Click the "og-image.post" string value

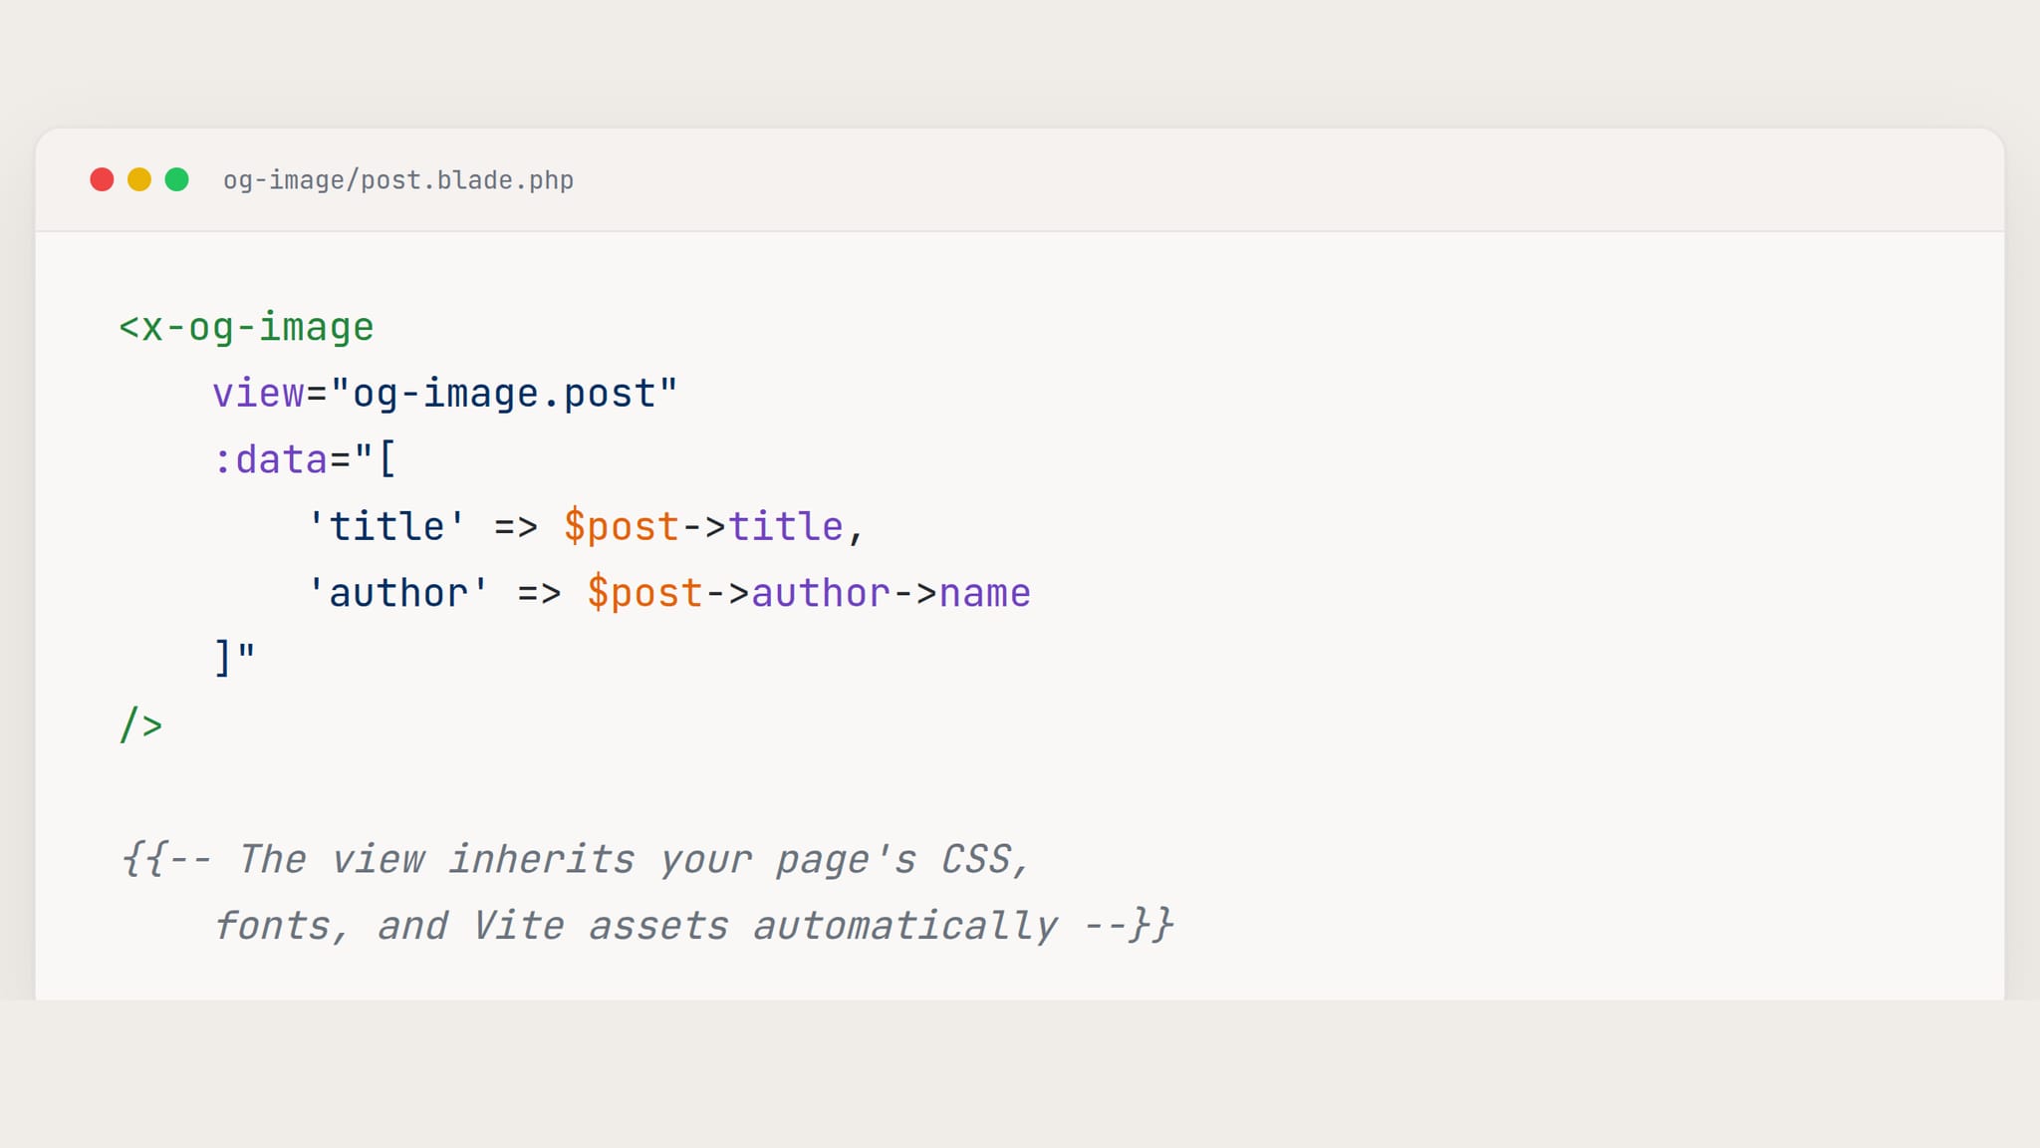coord(504,394)
